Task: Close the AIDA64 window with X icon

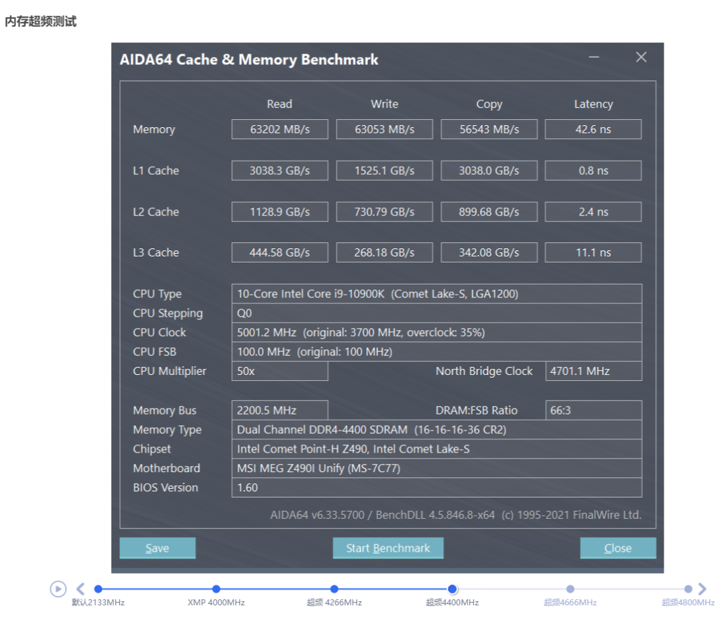Action: click(x=641, y=57)
